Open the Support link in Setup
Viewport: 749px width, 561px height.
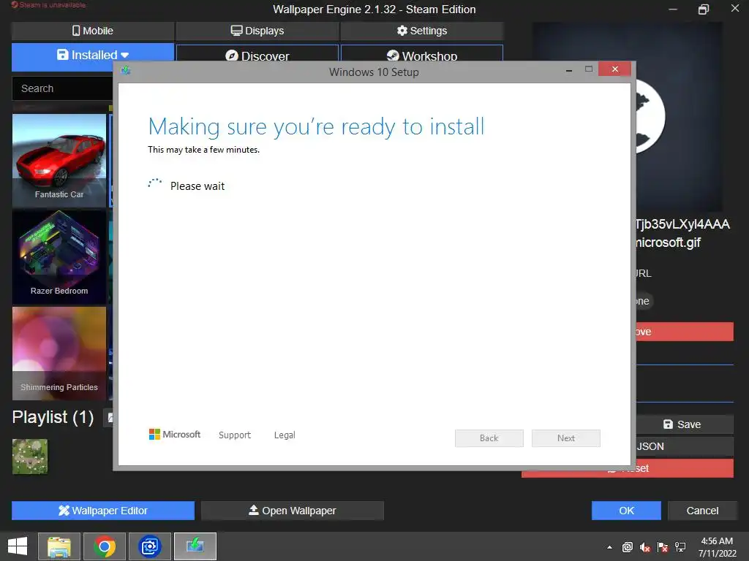coord(235,435)
